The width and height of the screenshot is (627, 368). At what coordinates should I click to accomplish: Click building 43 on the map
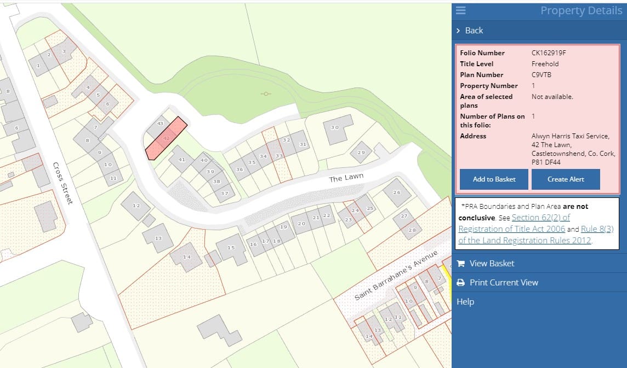tap(159, 124)
